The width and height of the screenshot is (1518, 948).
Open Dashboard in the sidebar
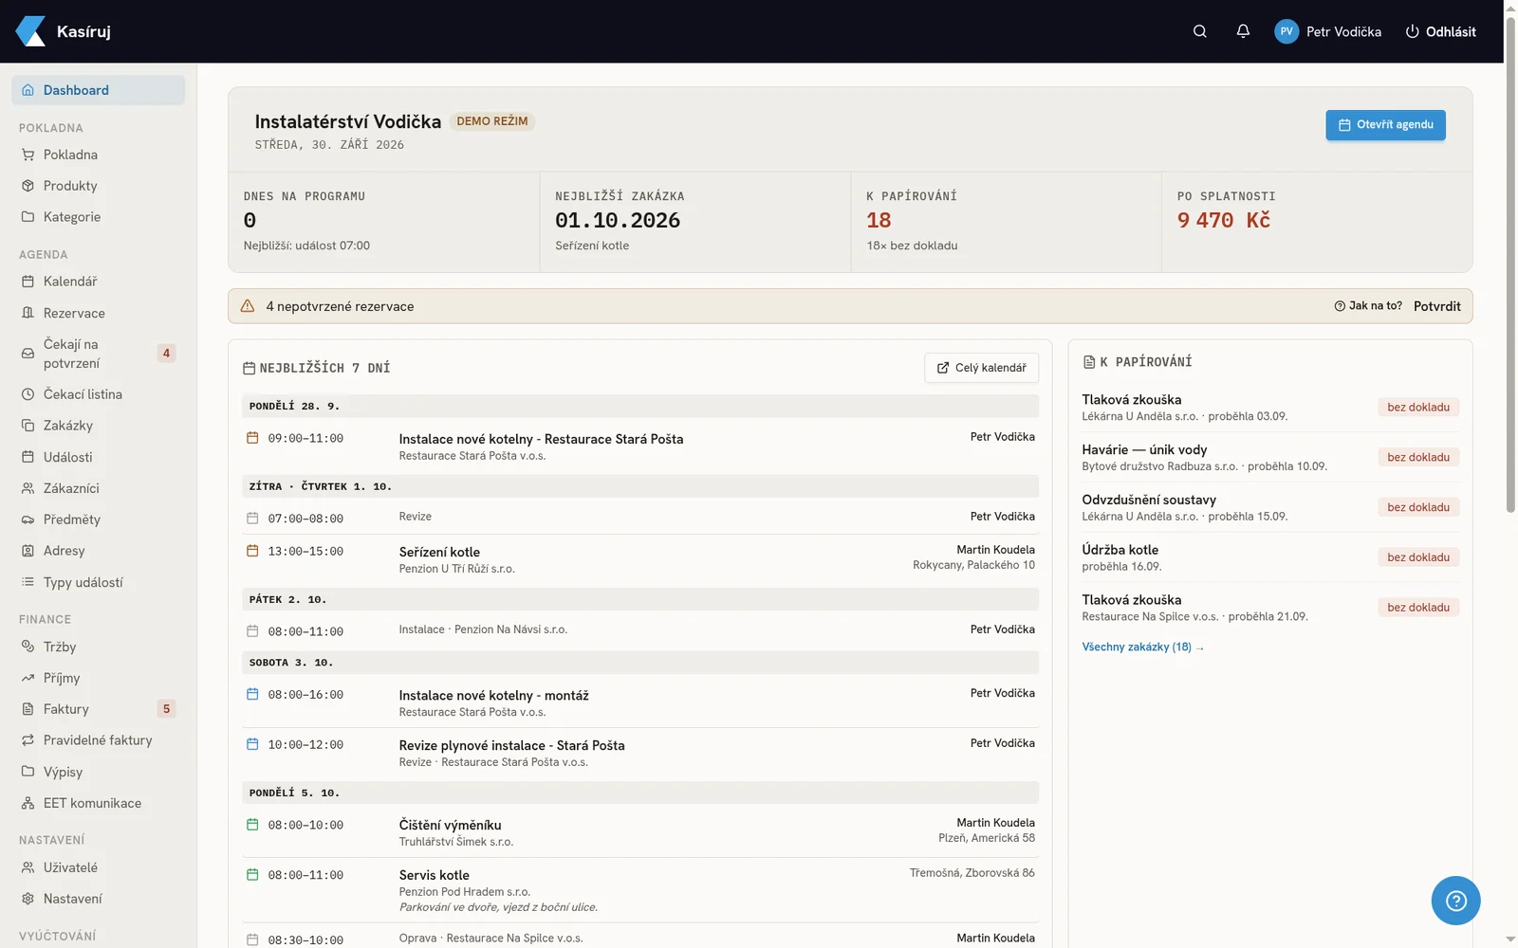point(98,90)
